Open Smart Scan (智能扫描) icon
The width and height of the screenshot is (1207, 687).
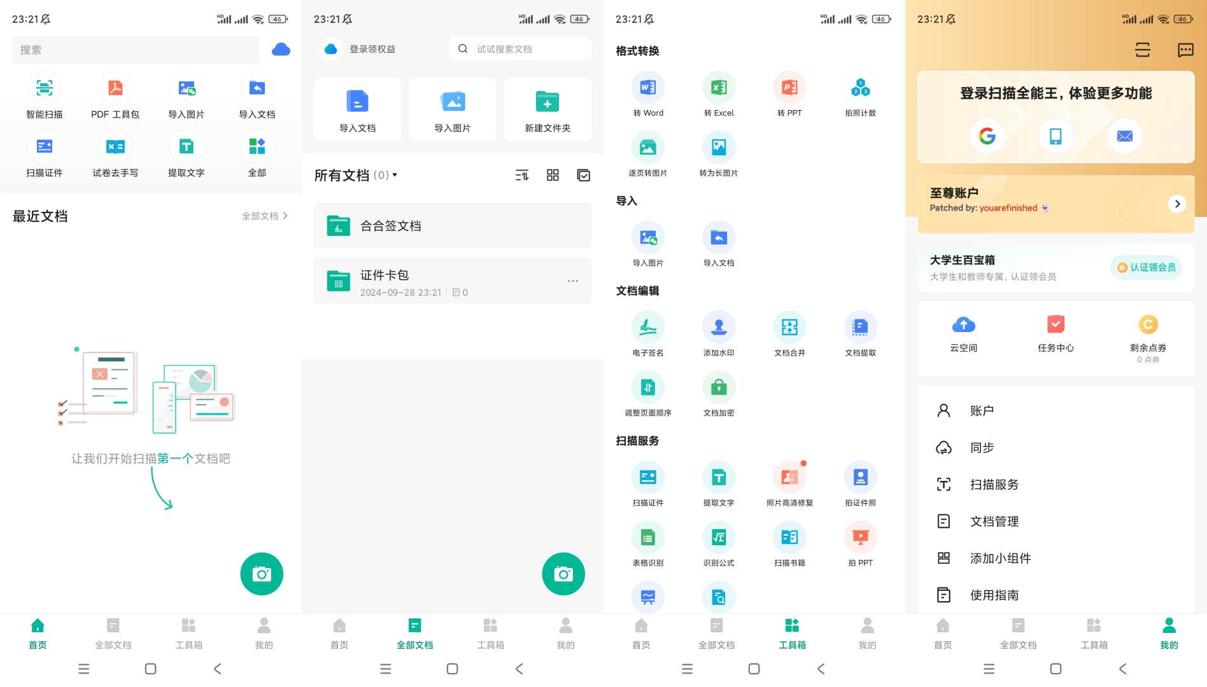45,88
